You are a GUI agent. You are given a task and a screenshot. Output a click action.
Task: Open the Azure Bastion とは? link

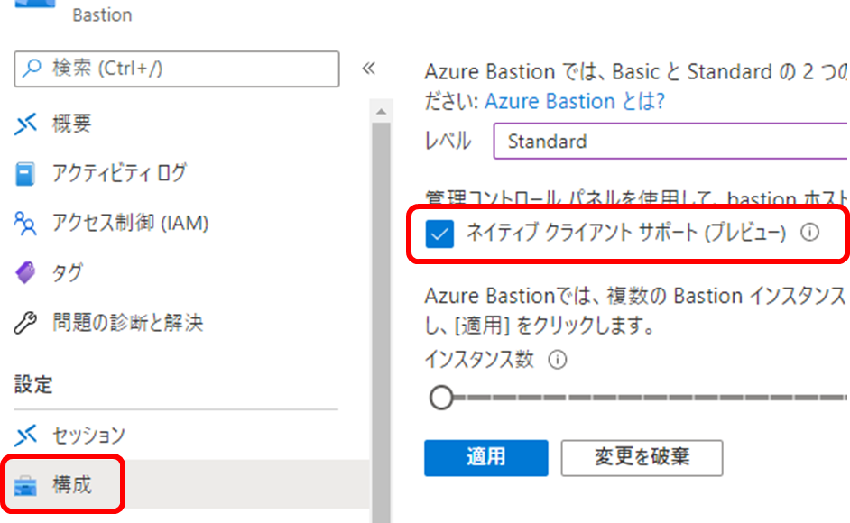(x=575, y=101)
